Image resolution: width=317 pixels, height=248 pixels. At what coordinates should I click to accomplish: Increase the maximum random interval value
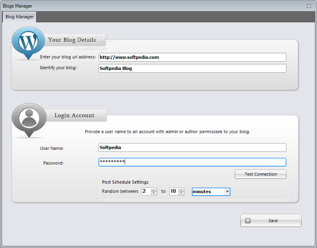[181, 190]
